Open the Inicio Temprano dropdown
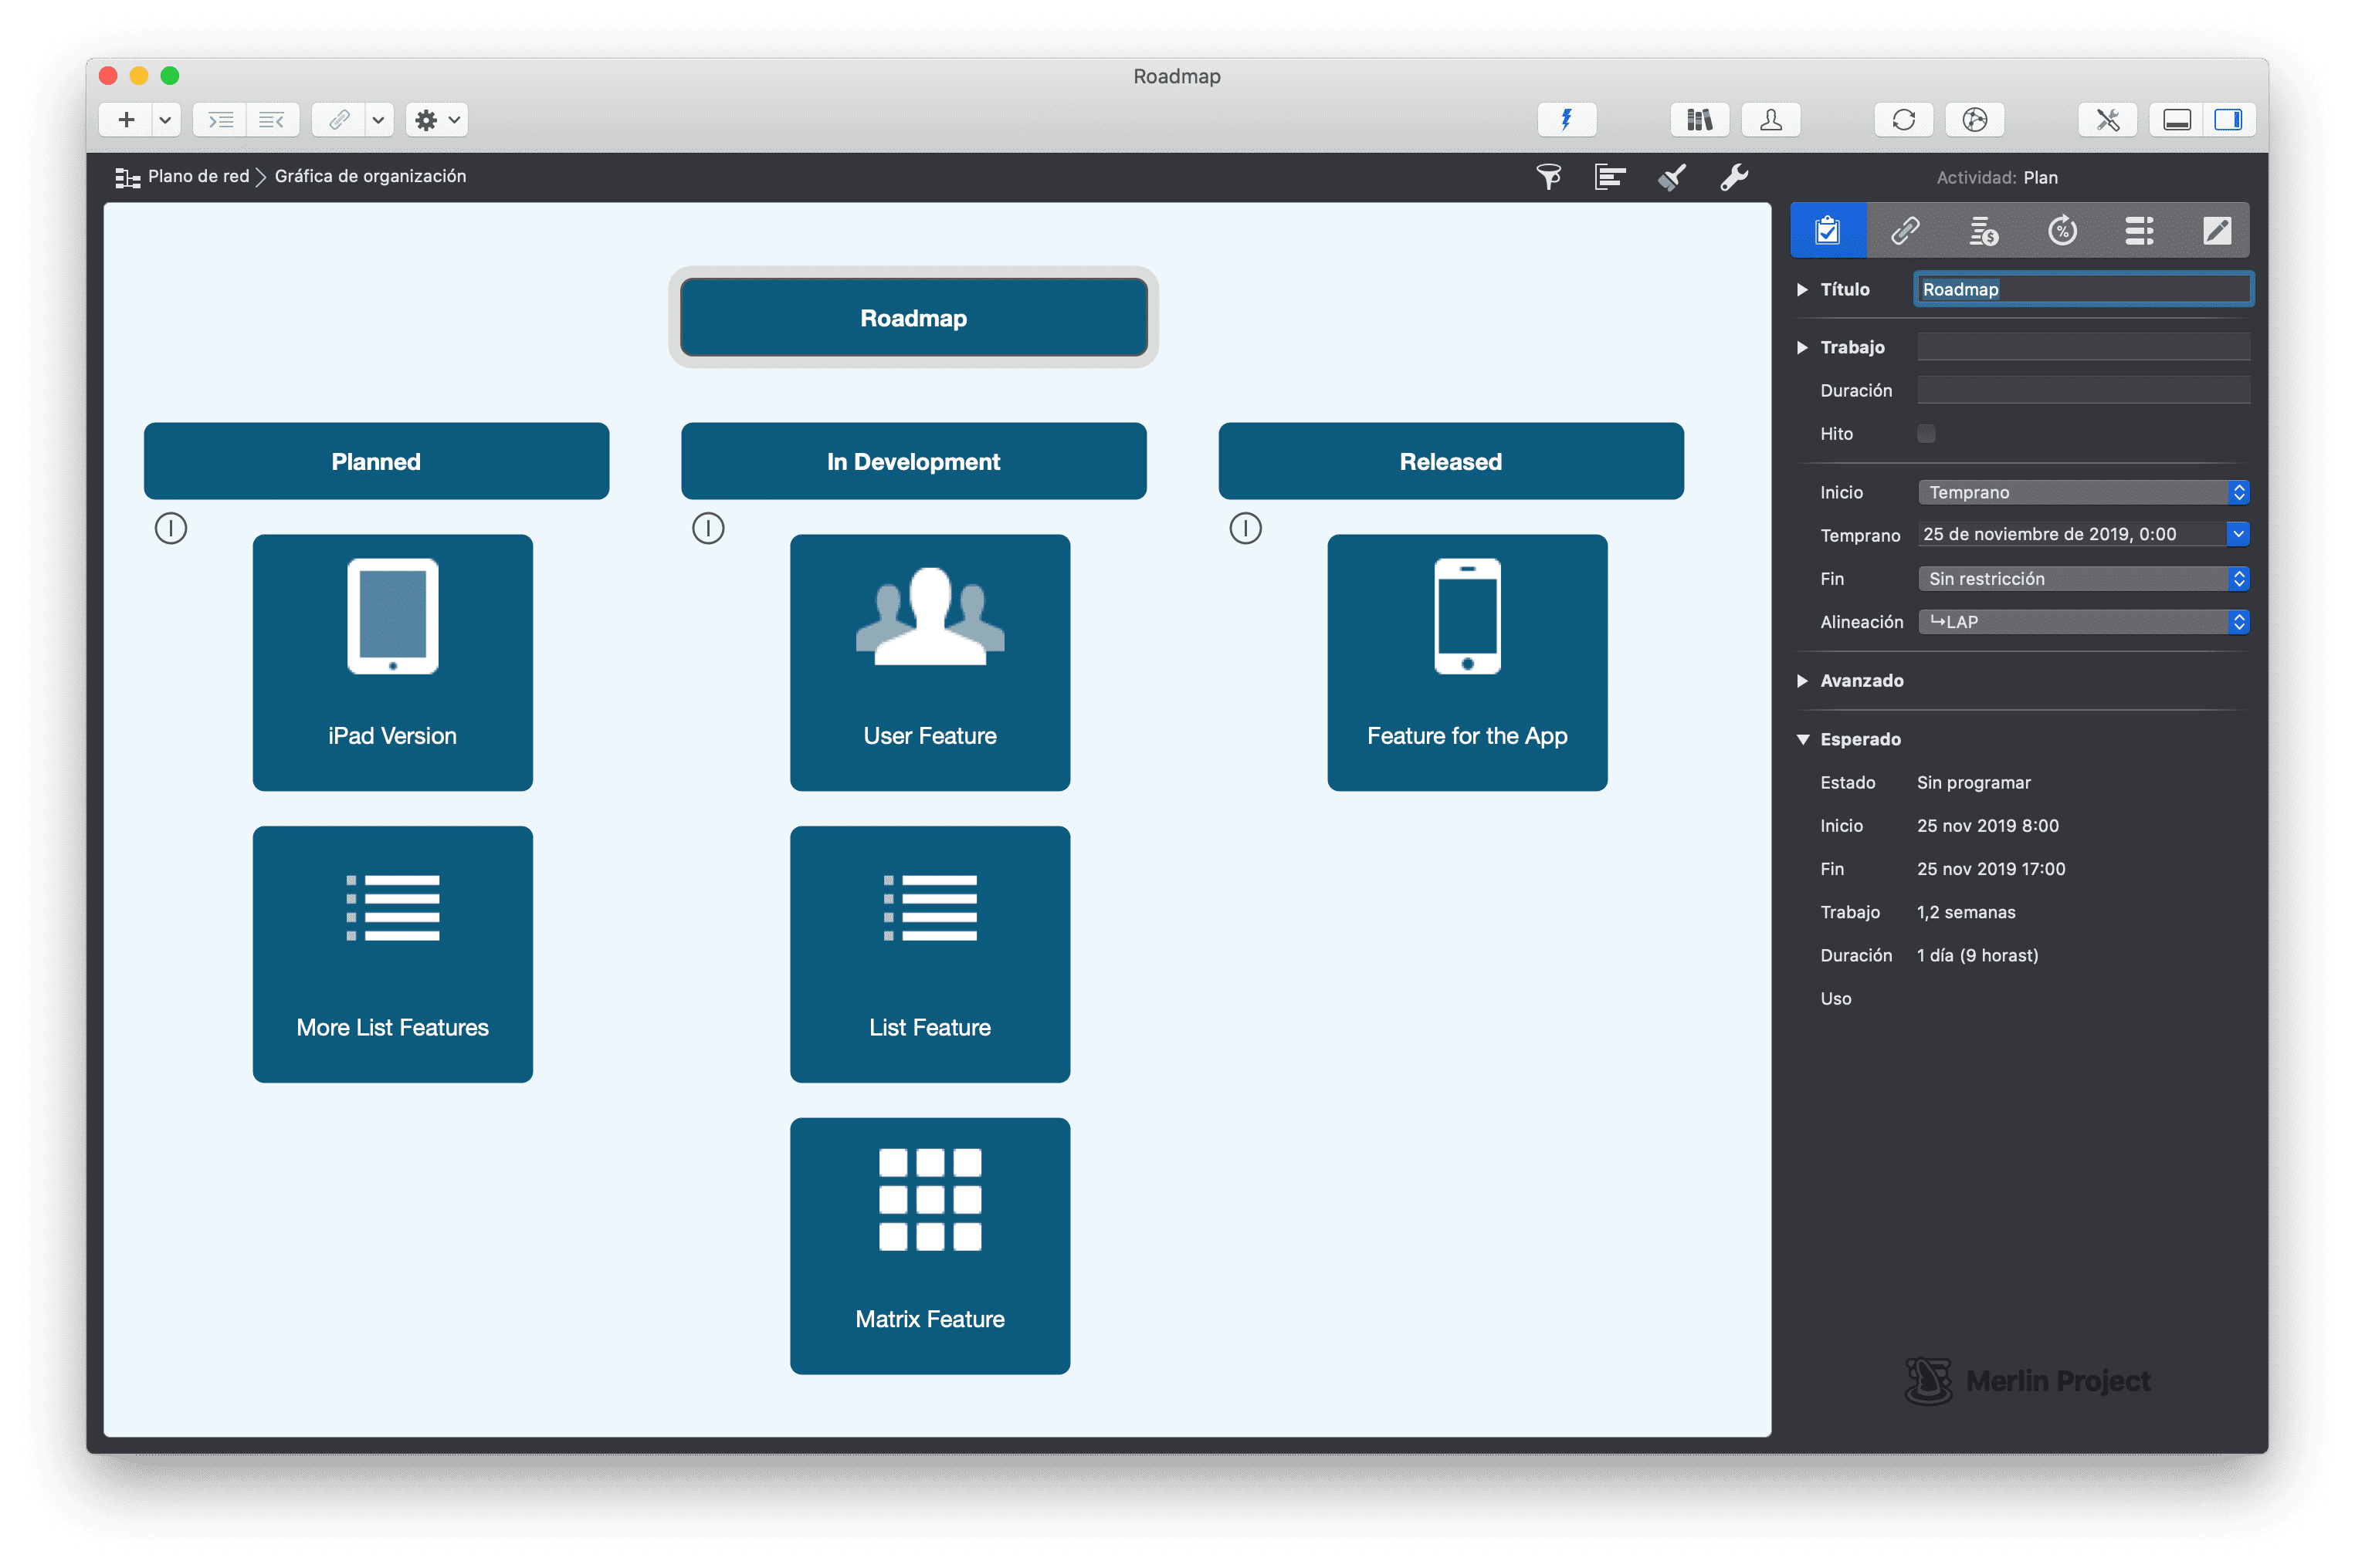This screenshot has height=1568, width=2355. [x=2083, y=492]
